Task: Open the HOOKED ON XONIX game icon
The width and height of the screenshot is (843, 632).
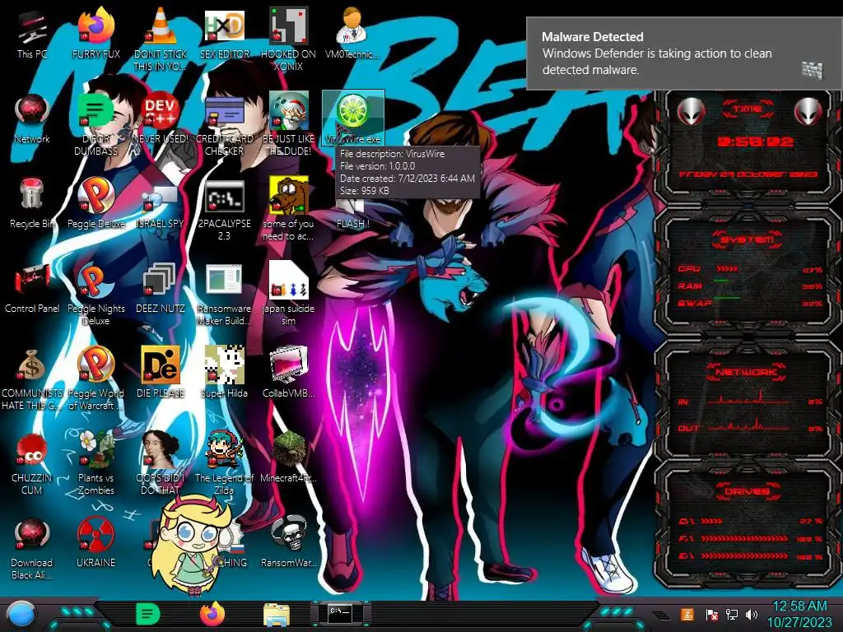Action: tap(289, 39)
